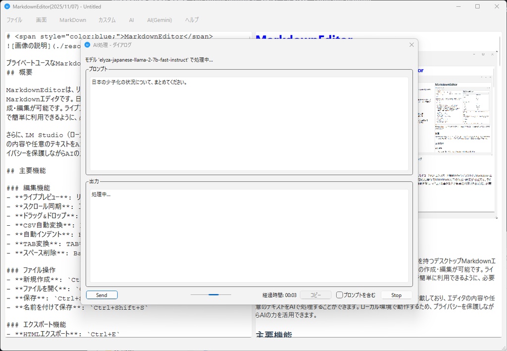507x351 pixels.
Task: Click the 処理中... output text
Action: point(101,194)
